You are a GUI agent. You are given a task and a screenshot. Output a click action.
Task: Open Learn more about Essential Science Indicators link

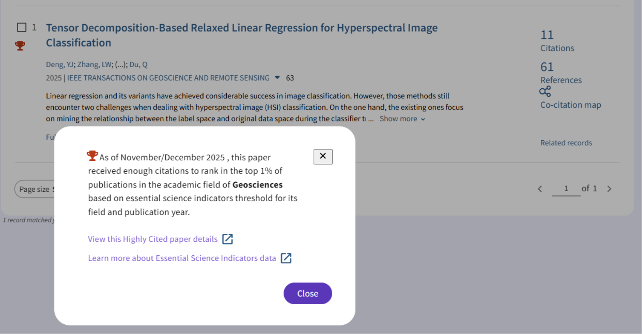[182, 258]
